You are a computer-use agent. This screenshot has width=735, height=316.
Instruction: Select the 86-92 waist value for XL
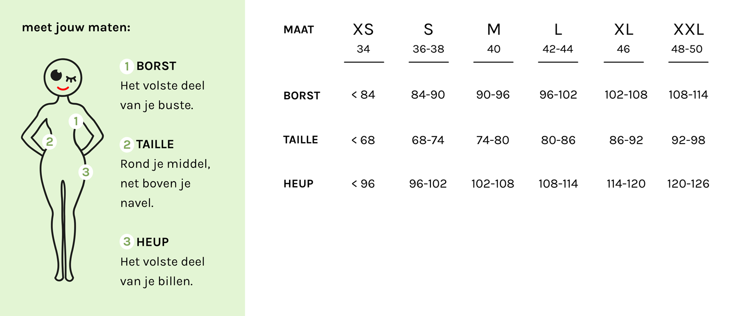coord(626,140)
